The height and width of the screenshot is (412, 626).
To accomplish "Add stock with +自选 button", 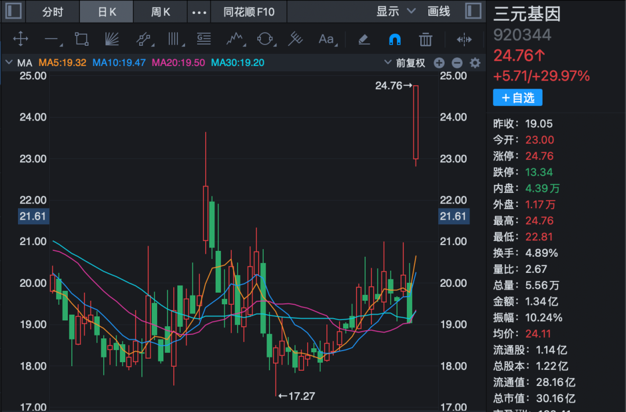I will click(x=518, y=97).
